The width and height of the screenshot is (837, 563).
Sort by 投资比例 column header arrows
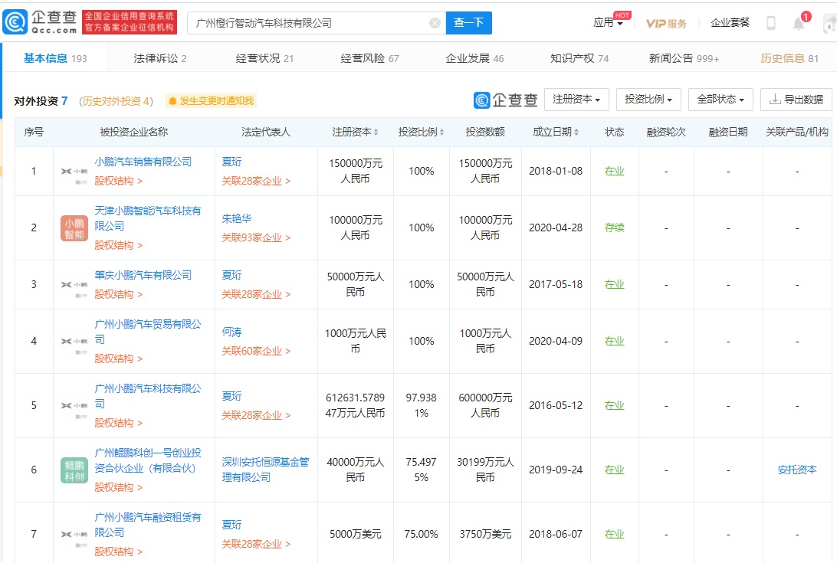441,132
